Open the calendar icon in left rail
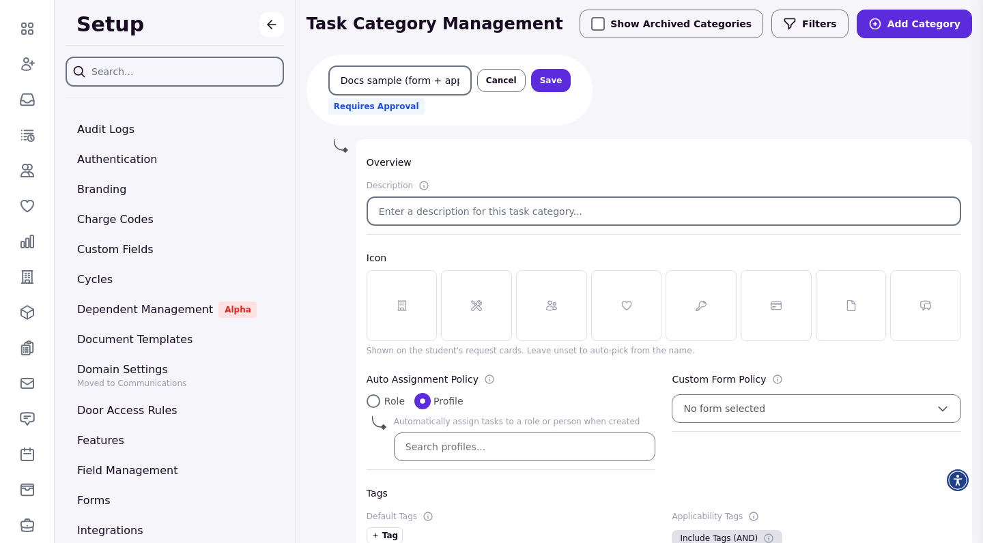Viewport: 983px width, 543px height. coord(27,454)
